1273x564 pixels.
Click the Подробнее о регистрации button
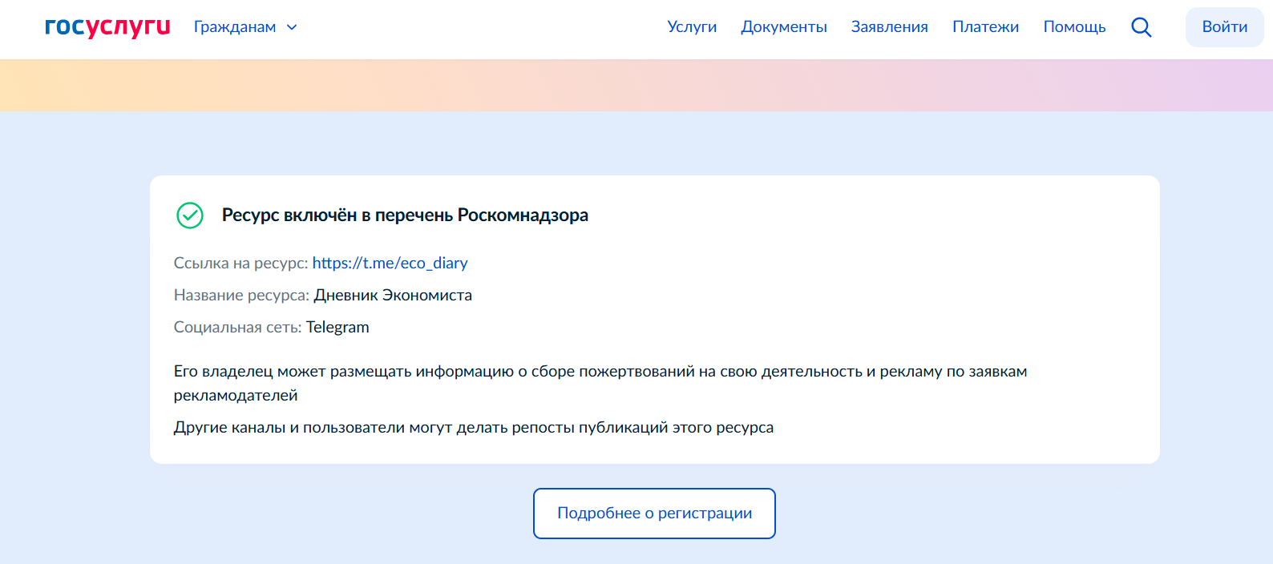(x=654, y=514)
